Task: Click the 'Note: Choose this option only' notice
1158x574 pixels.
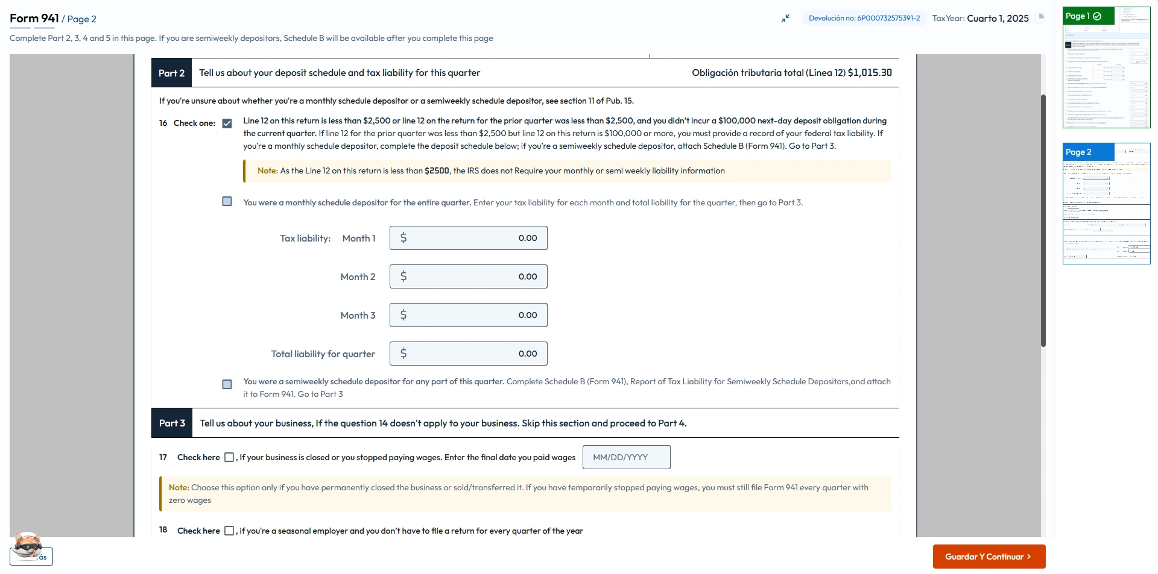Action: pyautogui.click(x=525, y=494)
